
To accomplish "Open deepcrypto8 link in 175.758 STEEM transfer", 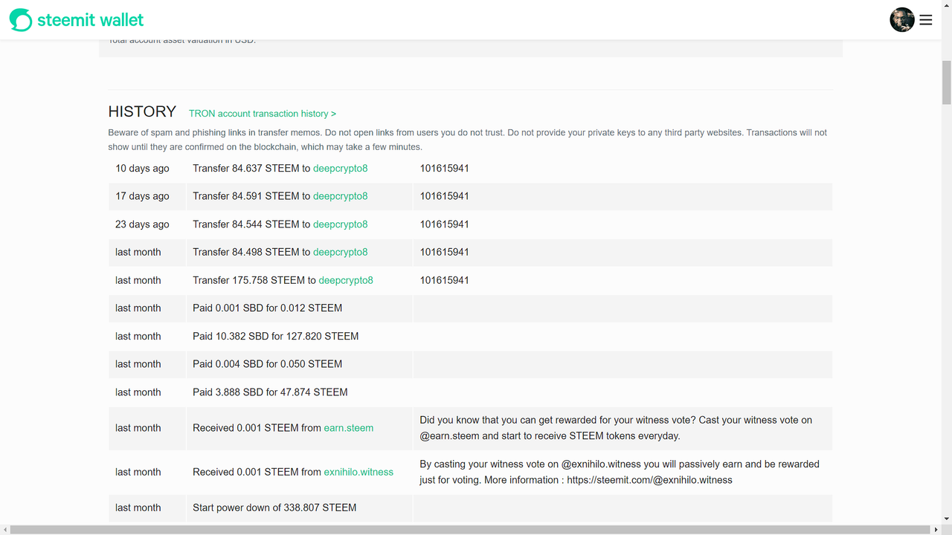I will [x=346, y=280].
